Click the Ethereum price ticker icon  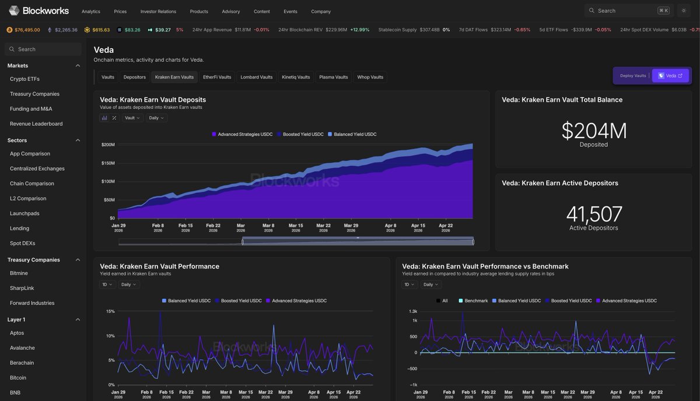pos(50,30)
